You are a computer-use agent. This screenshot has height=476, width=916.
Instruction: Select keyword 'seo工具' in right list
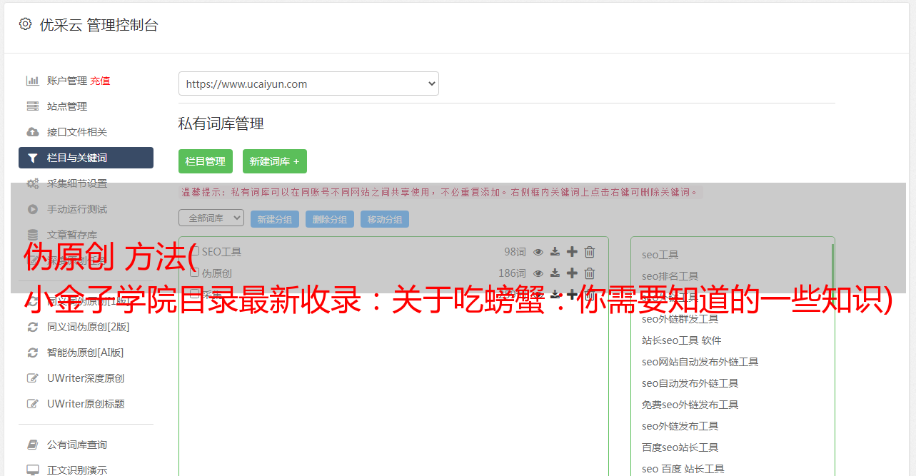pos(660,255)
